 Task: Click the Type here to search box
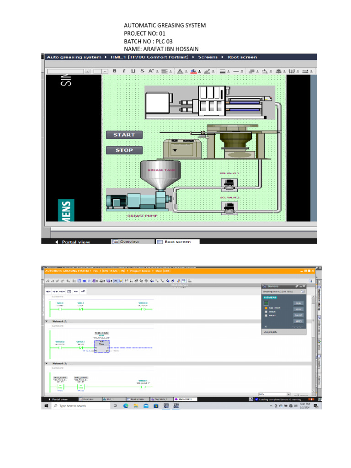click(80, 406)
